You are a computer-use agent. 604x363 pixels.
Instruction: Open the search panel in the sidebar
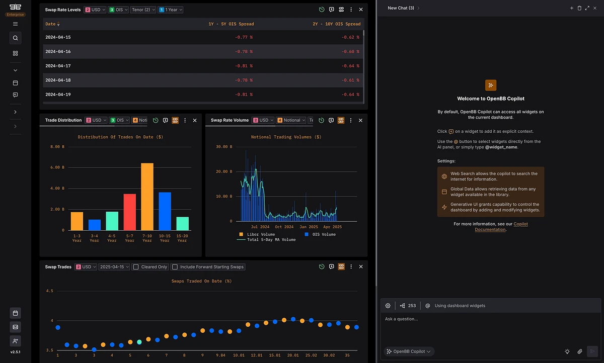(15, 38)
